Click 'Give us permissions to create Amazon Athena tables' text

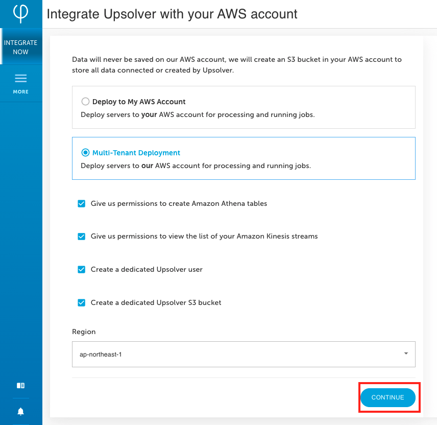[179, 204]
